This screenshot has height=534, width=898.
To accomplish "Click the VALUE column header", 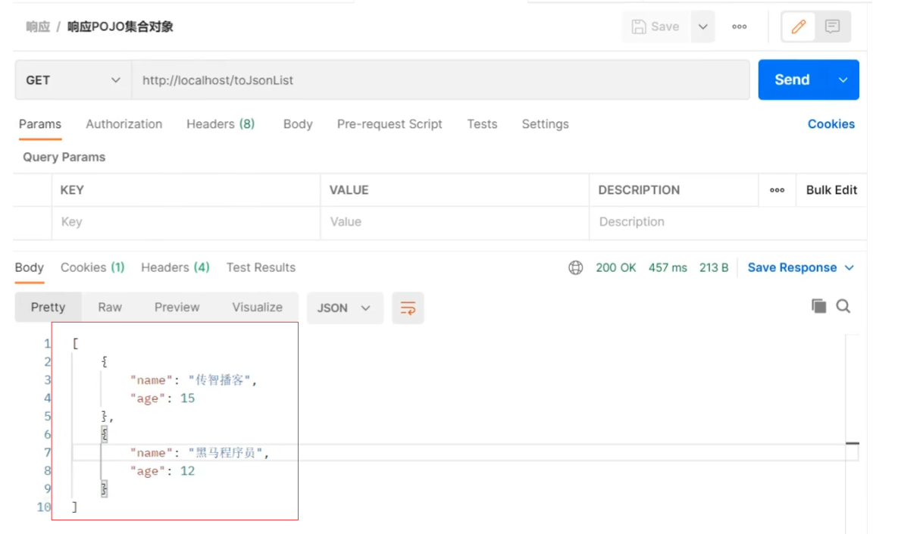I will (x=349, y=190).
